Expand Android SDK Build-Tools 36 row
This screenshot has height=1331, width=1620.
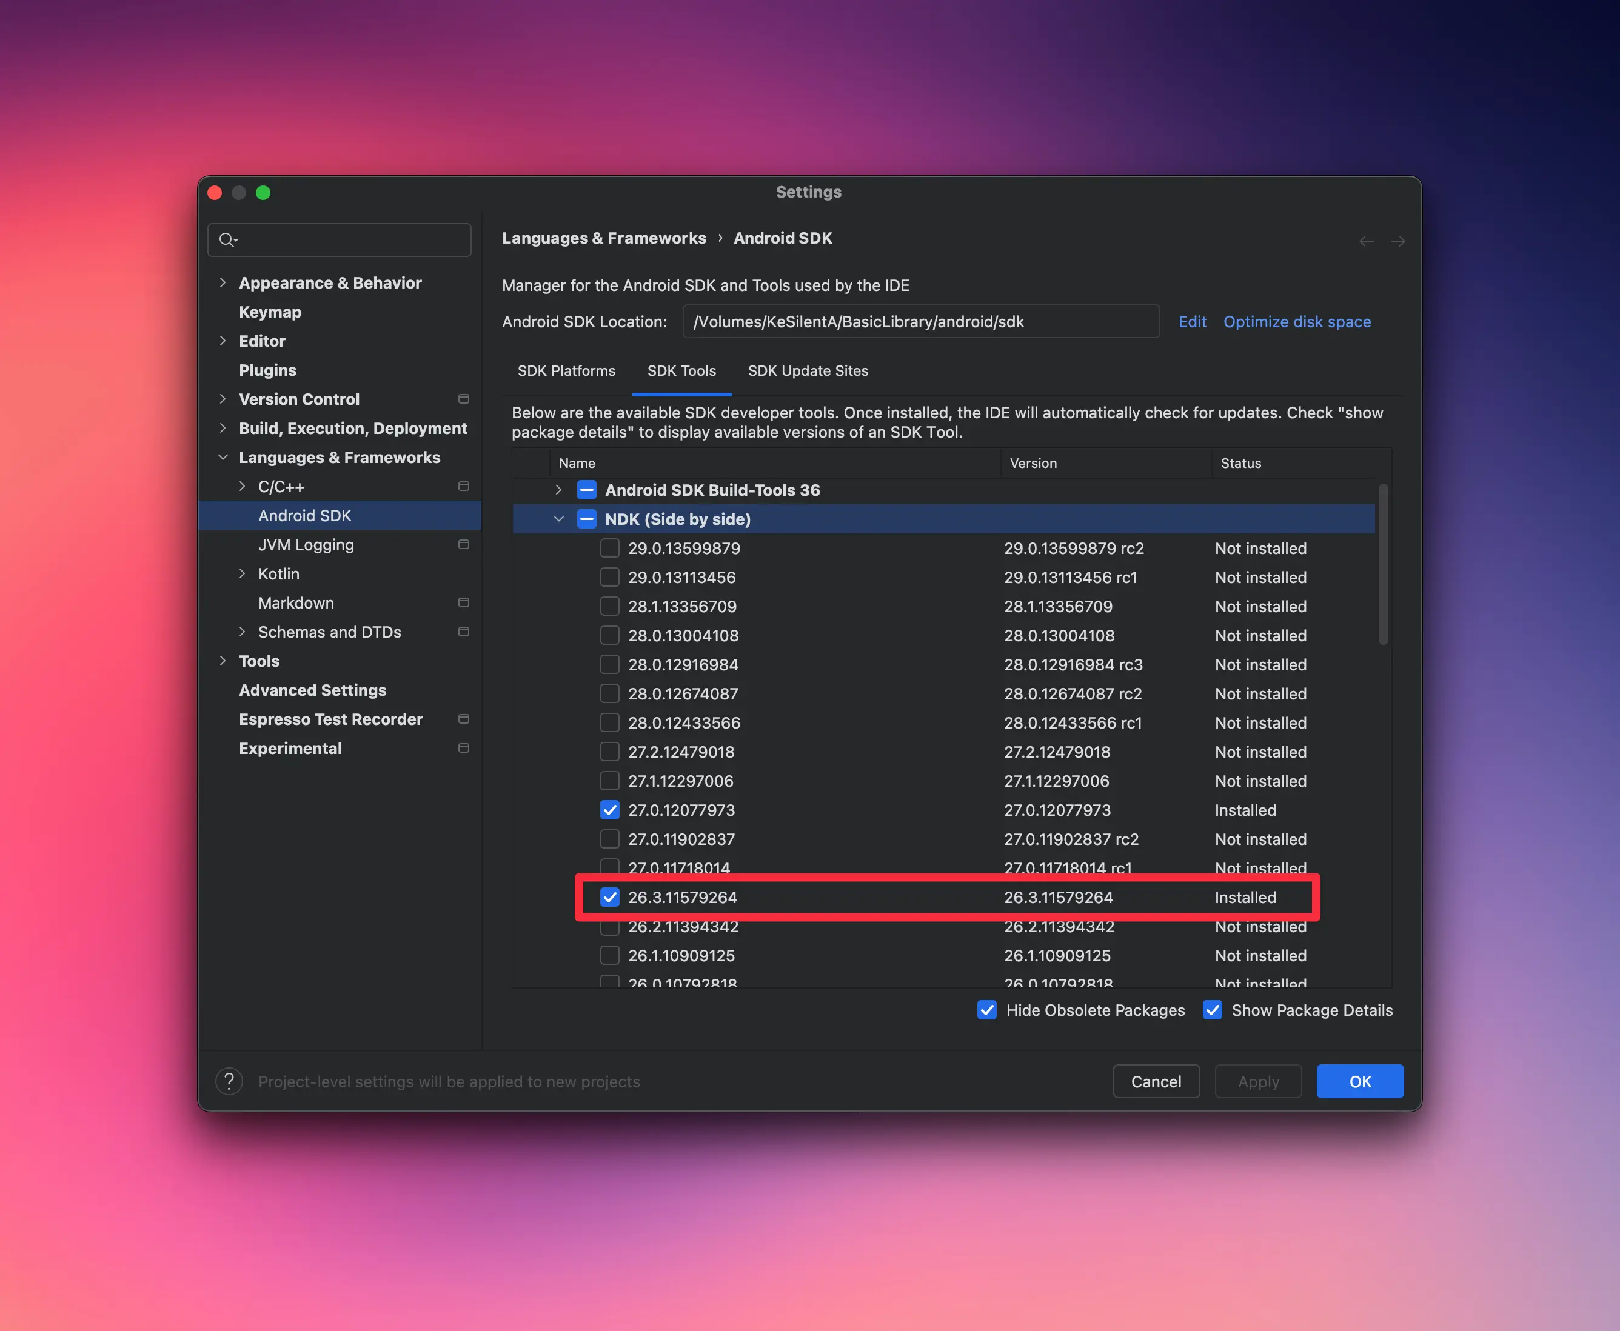[558, 490]
